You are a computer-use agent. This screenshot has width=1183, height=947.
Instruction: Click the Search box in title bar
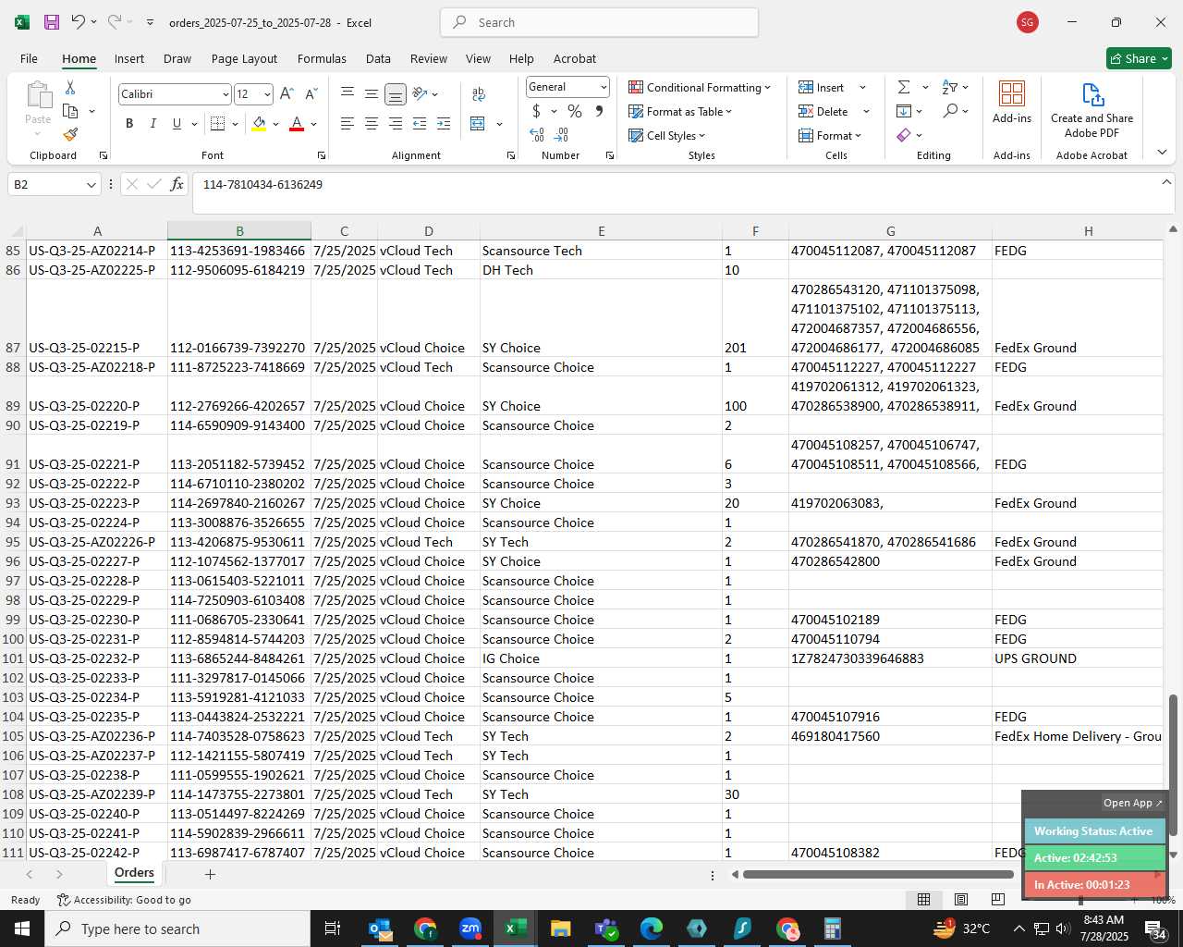click(599, 22)
